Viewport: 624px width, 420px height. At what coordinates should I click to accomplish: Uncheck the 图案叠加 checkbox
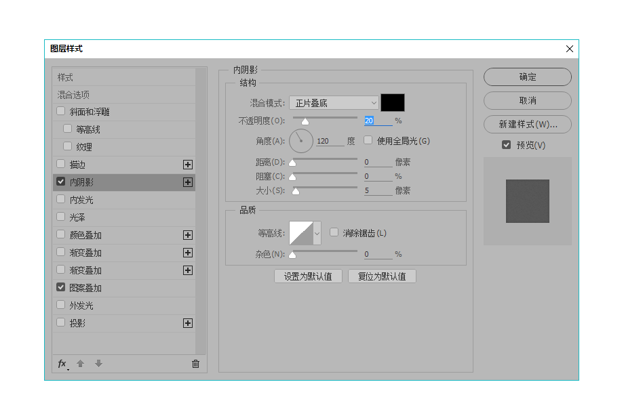pos(61,287)
